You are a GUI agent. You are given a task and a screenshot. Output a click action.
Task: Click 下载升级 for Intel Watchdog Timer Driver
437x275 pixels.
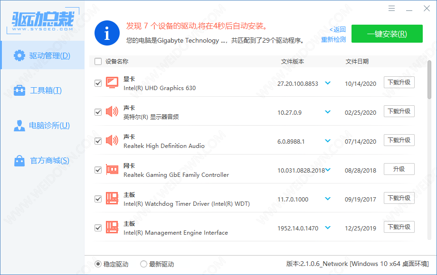(399, 198)
